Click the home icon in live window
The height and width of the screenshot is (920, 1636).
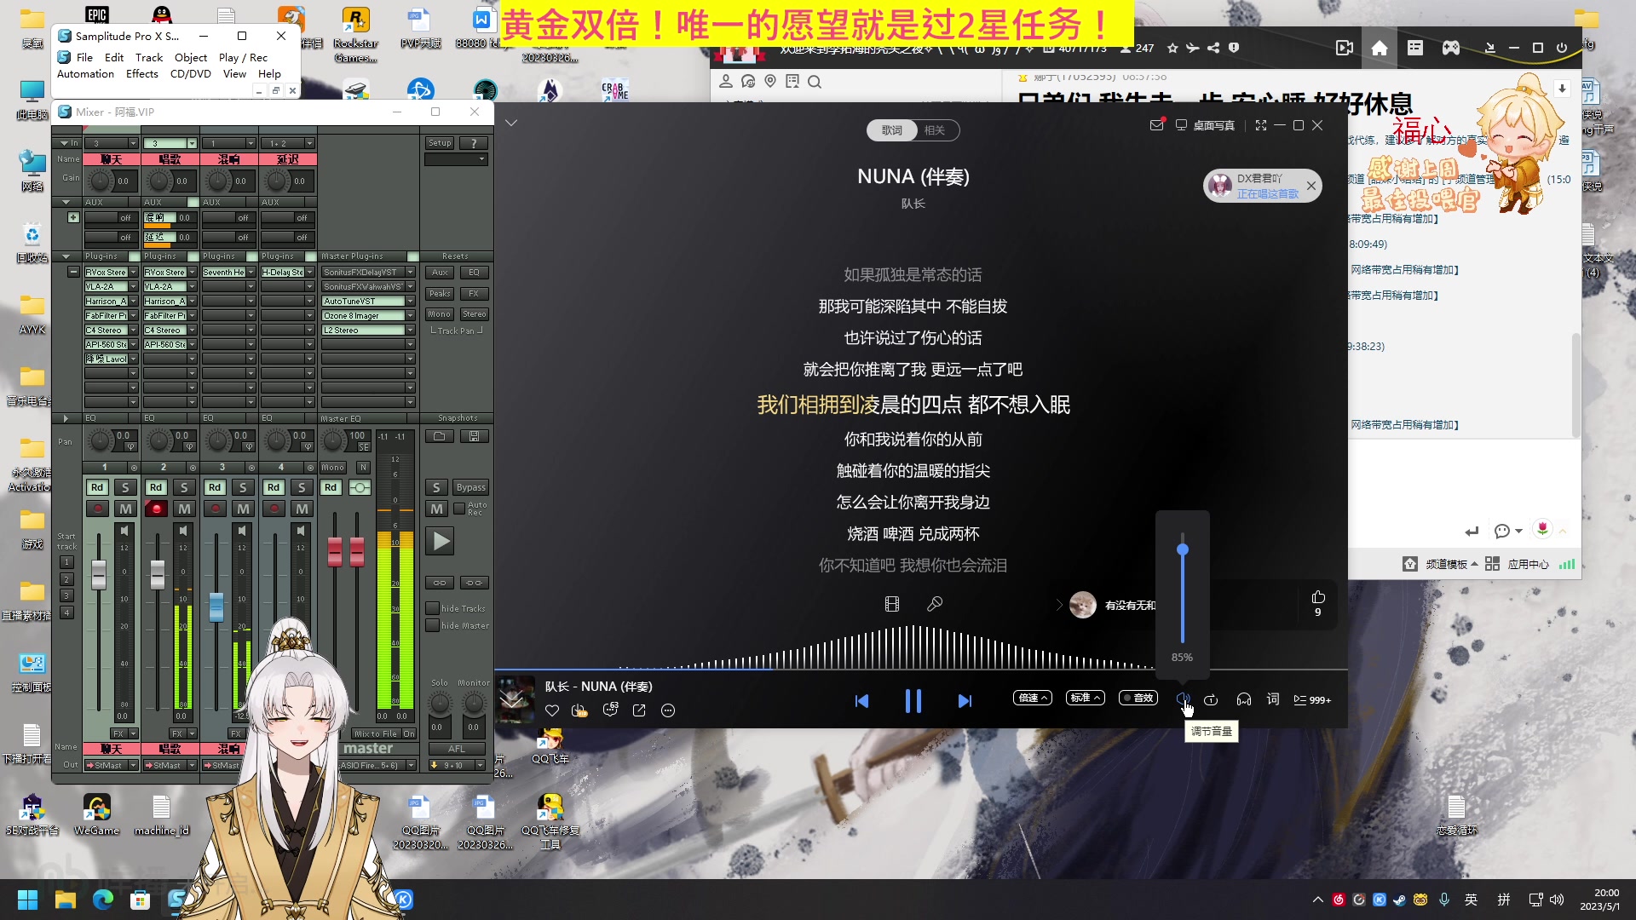(1380, 48)
